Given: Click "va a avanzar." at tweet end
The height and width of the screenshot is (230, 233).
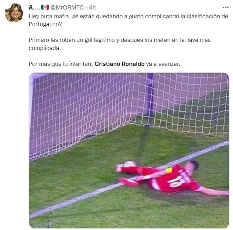Looking at the screenshot, I should pos(163,64).
